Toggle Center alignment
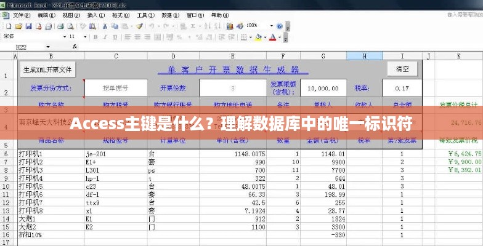 [137, 37]
